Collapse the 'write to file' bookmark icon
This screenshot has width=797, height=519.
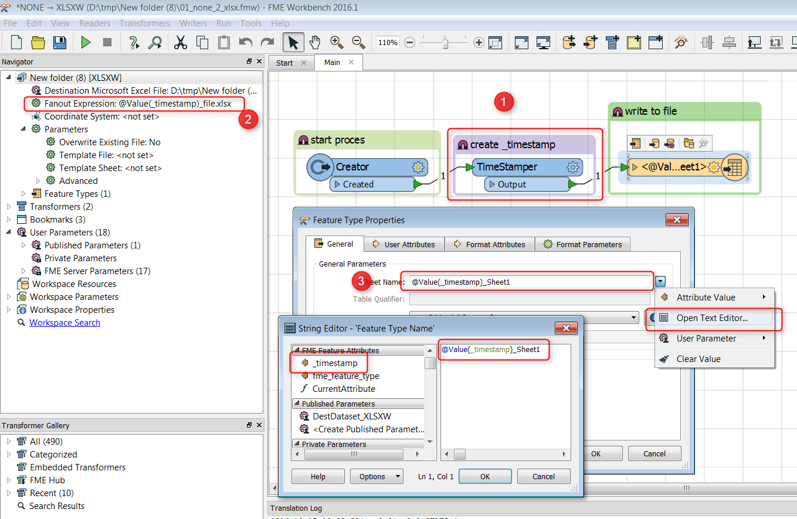point(618,111)
